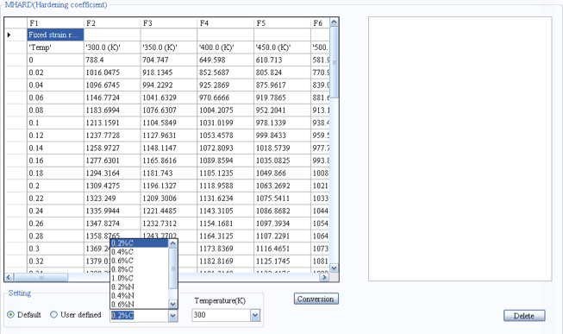The width and height of the screenshot is (563, 334).
Task: Select the cell with value 649.598
Action: point(226,60)
